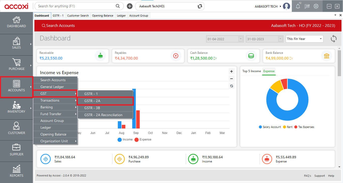Refresh the dashboard data
Screen dimensions: 343x183
333,39
